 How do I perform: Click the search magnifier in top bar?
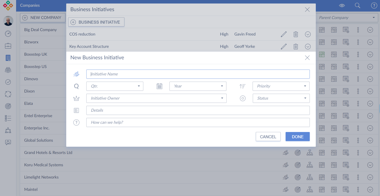(357, 5)
